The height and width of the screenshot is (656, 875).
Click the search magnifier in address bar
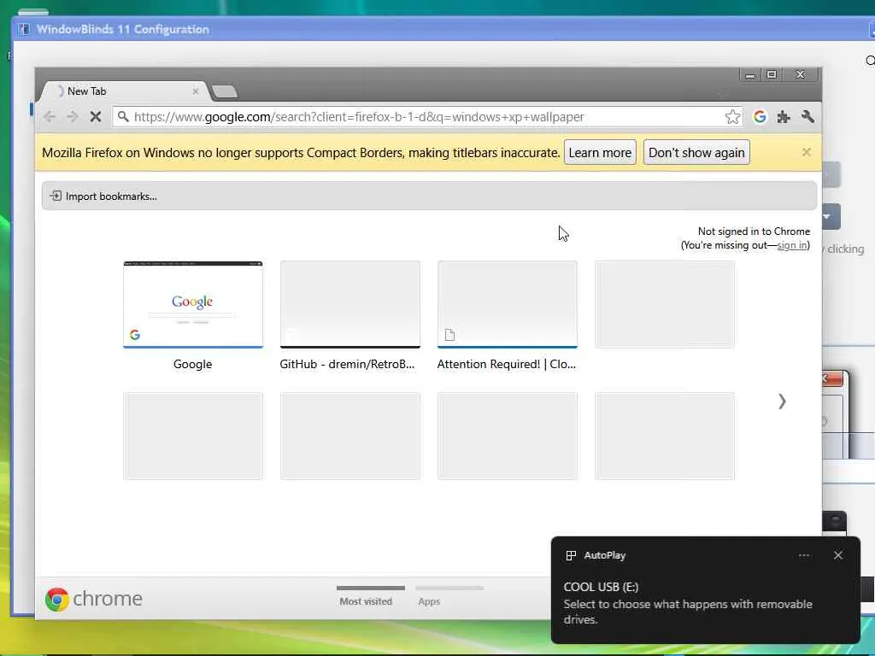(x=123, y=116)
